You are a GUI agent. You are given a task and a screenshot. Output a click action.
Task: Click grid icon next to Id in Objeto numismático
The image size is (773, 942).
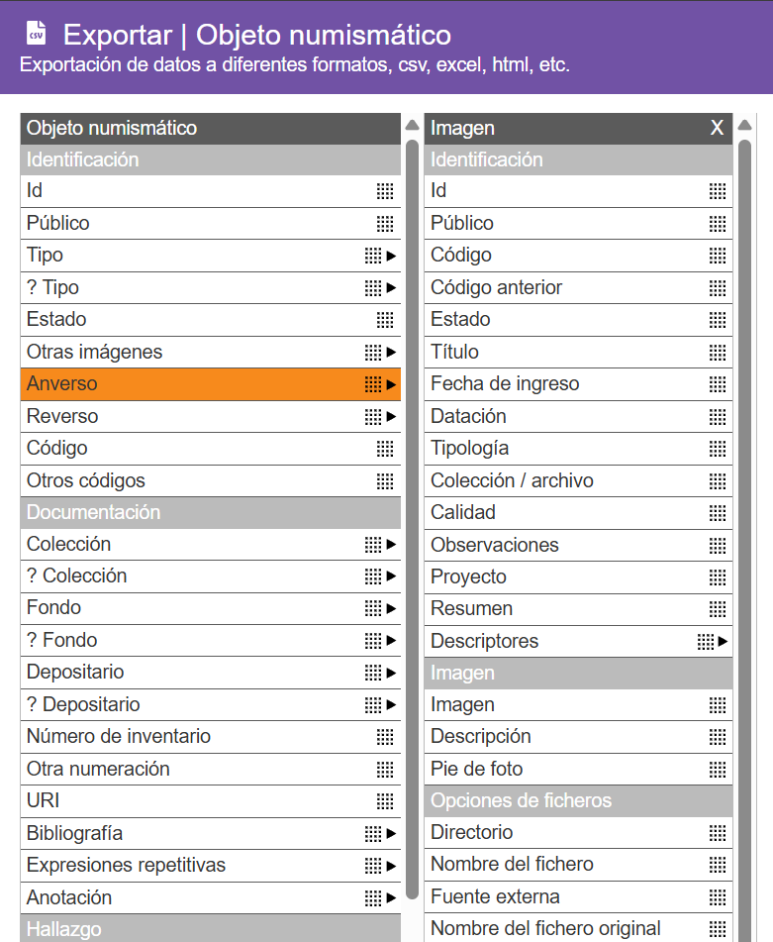pos(385,191)
